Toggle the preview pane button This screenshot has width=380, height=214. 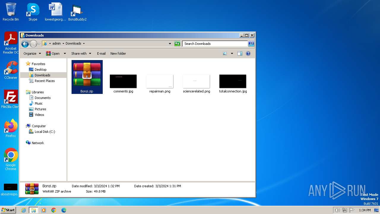(240, 53)
